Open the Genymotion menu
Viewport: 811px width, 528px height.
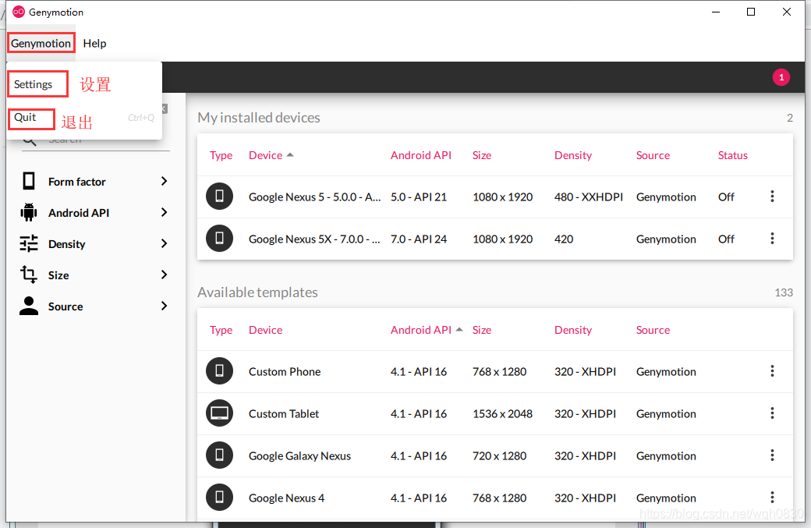click(x=41, y=44)
